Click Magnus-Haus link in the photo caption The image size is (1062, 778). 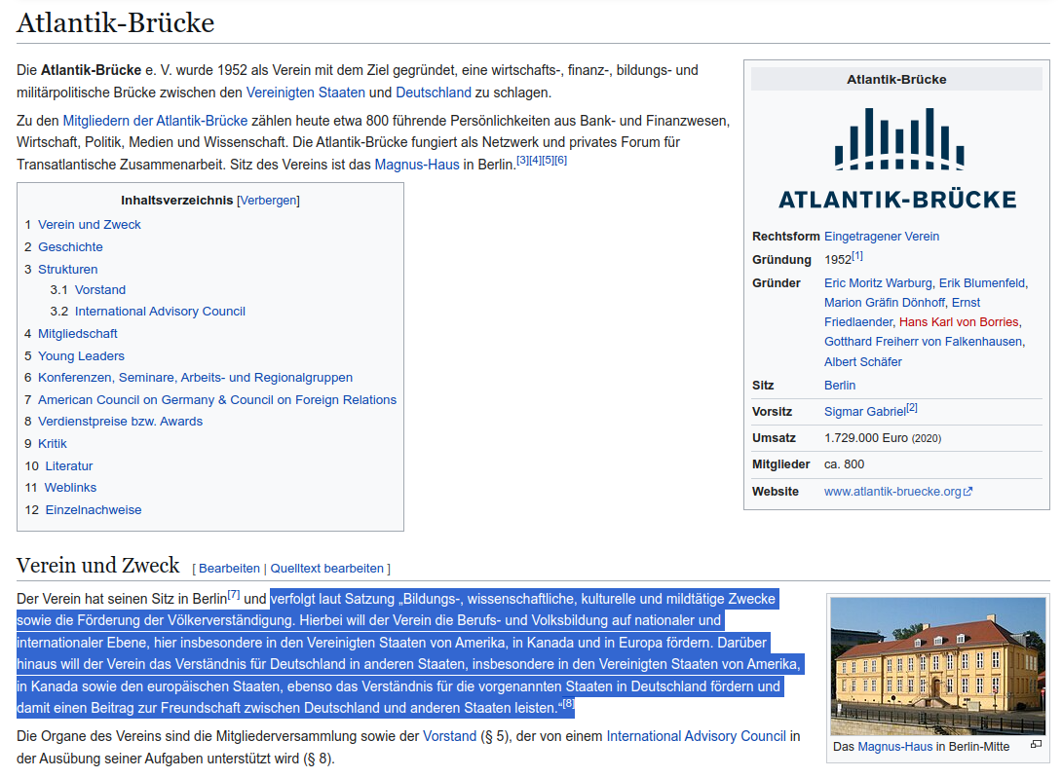[x=895, y=747]
